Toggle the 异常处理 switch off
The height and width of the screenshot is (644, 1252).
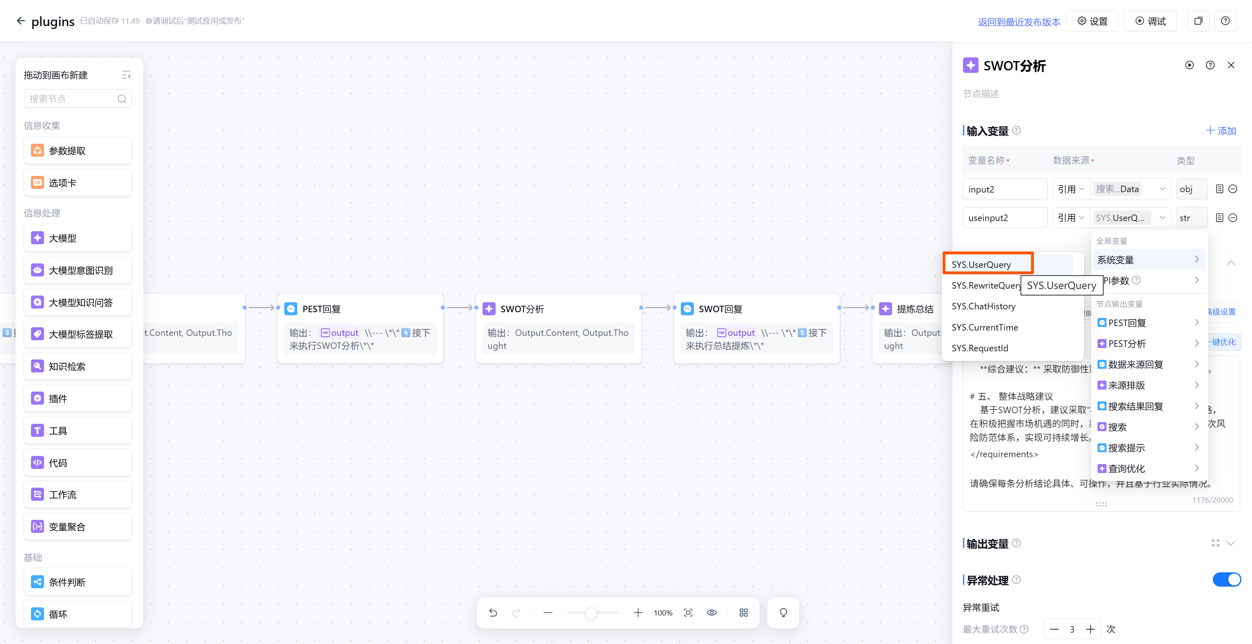[1226, 579]
